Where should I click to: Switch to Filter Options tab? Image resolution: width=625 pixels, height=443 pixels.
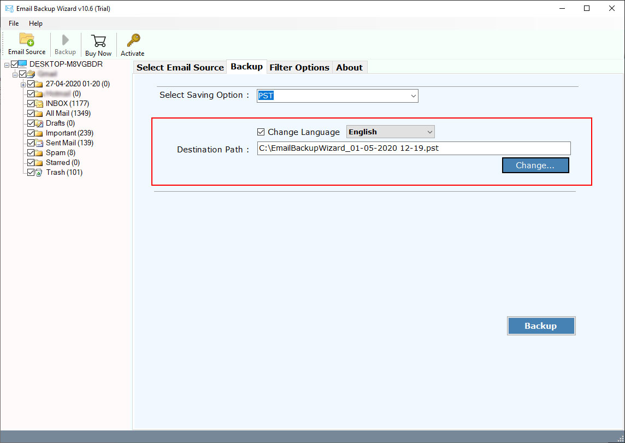pos(299,67)
